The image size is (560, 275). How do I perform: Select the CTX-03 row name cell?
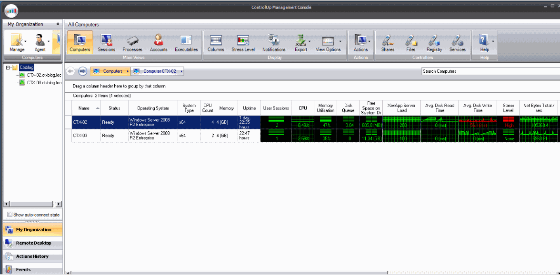pos(87,136)
